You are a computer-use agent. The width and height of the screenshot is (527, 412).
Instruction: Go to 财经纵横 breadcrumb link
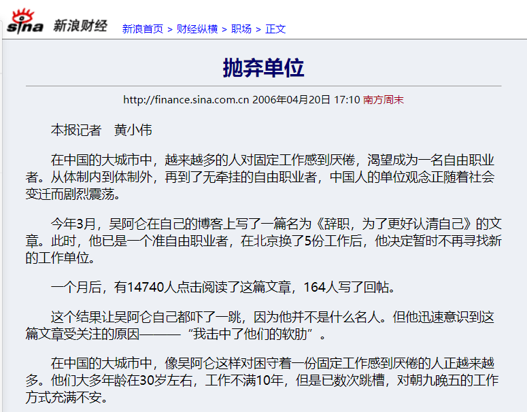click(x=197, y=29)
